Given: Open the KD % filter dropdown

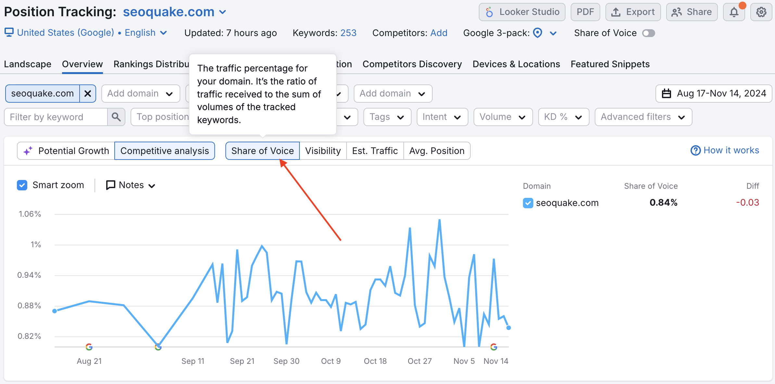Looking at the screenshot, I should 564,117.
